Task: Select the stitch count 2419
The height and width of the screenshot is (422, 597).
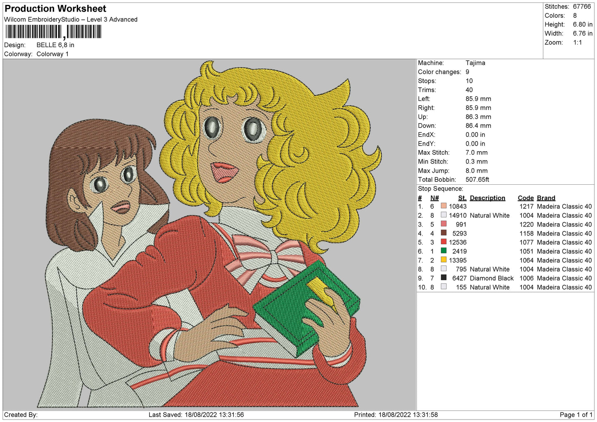Action: (x=459, y=251)
